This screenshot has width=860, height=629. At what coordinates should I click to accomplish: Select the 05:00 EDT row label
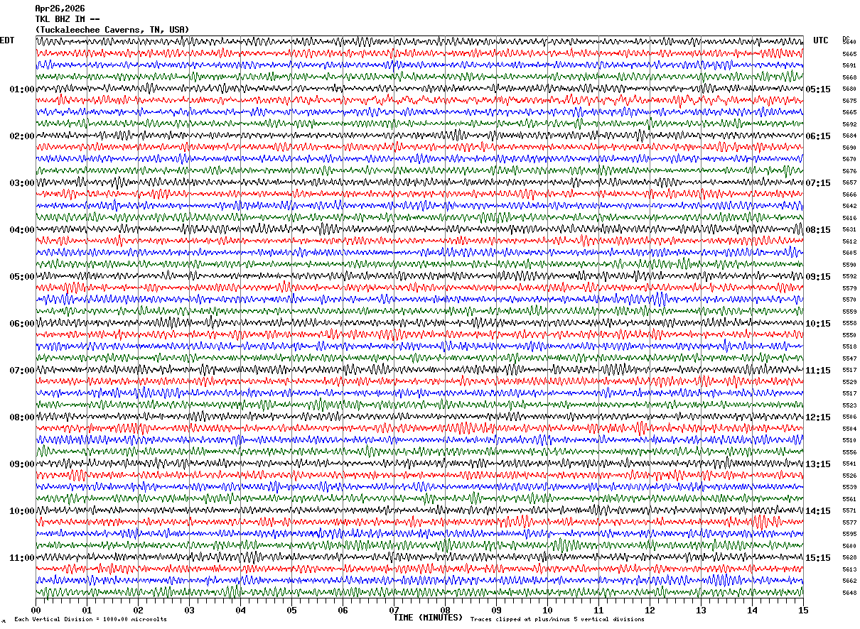[x=21, y=277]
